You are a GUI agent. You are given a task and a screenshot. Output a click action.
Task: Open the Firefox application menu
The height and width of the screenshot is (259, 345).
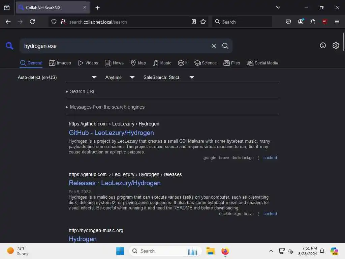click(x=337, y=22)
